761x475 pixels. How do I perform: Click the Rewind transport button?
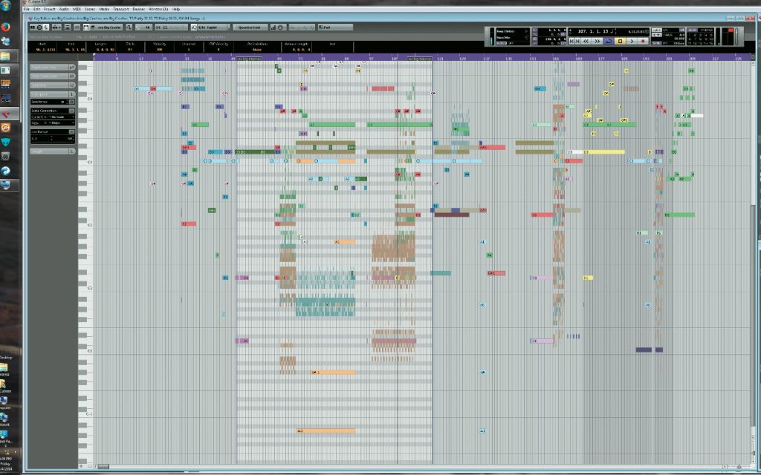coord(586,42)
